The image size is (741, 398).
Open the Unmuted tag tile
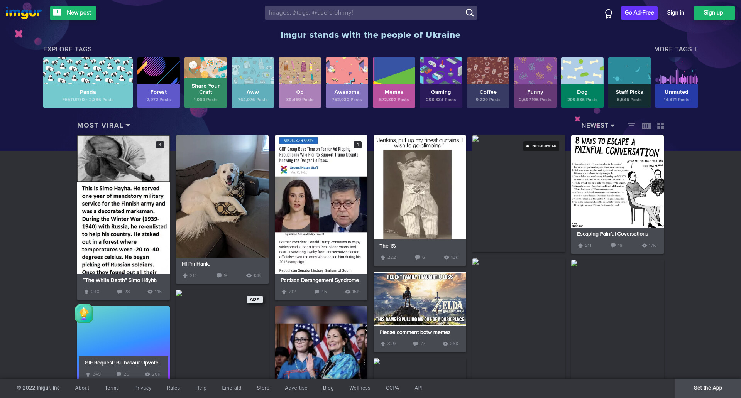(677, 83)
